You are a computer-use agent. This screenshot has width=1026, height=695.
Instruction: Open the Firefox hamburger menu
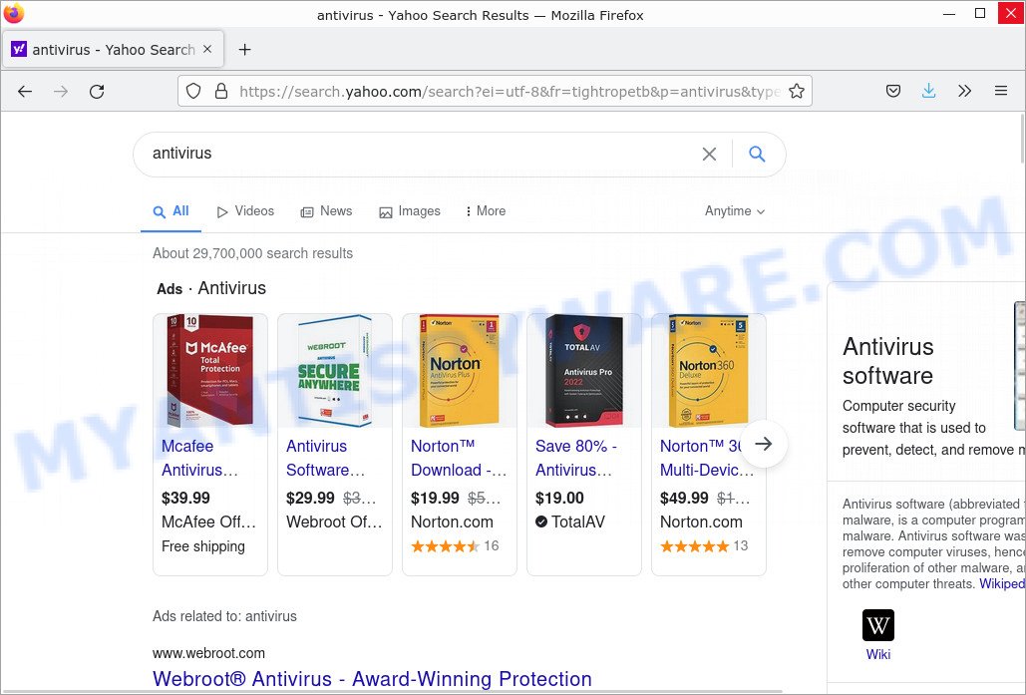pos(1000,91)
